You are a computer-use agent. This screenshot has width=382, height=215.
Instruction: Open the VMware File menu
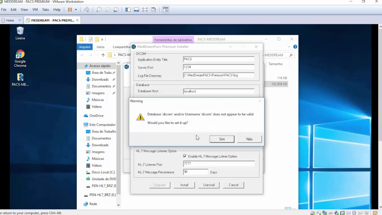(4, 10)
